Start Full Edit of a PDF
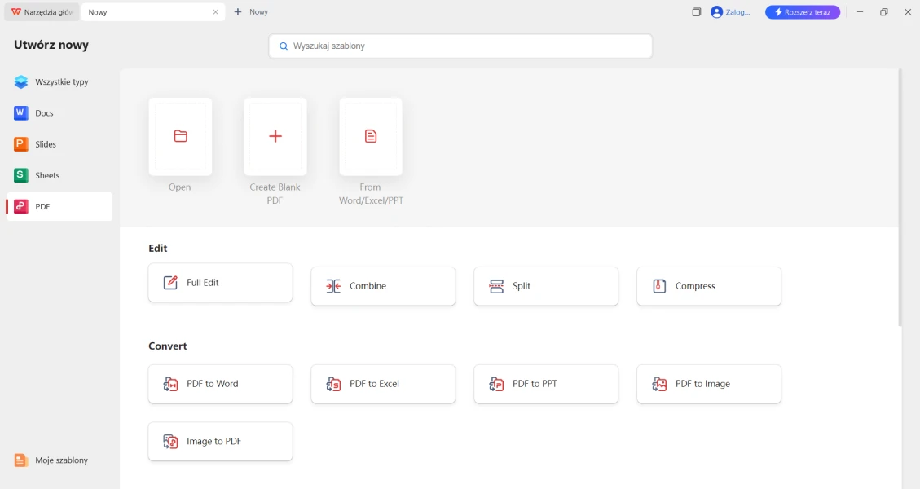The height and width of the screenshot is (489, 920). click(220, 283)
